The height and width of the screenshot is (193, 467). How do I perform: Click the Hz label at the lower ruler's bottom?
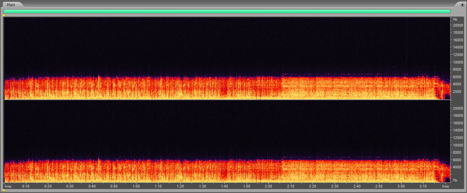[455, 180]
